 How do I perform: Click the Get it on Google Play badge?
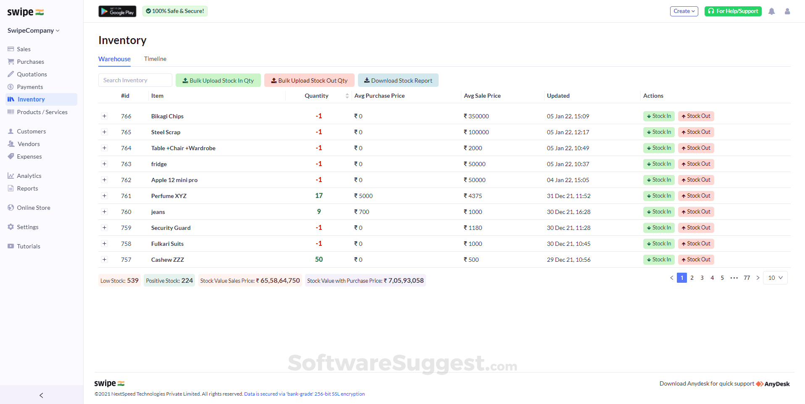(117, 11)
